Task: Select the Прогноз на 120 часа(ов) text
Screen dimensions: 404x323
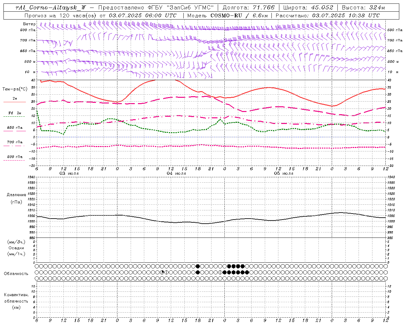Action: (61, 15)
